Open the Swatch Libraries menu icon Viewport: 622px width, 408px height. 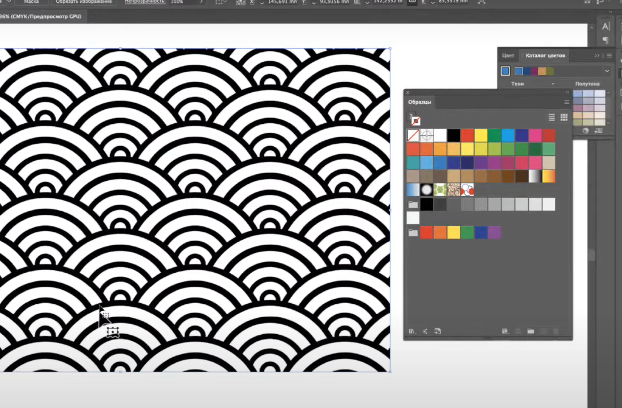[412, 331]
